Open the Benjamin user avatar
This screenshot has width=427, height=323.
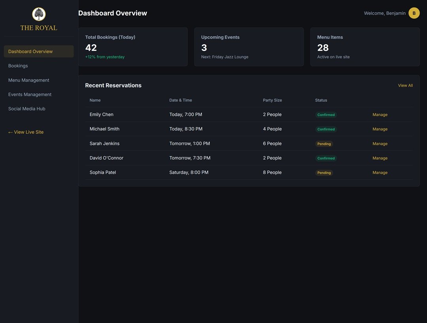point(414,13)
